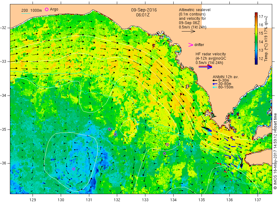This screenshot has height=204, width=279.
Task: Click the 130 longitude axis label
Action: pyautogui.click(x=61, y=200)
